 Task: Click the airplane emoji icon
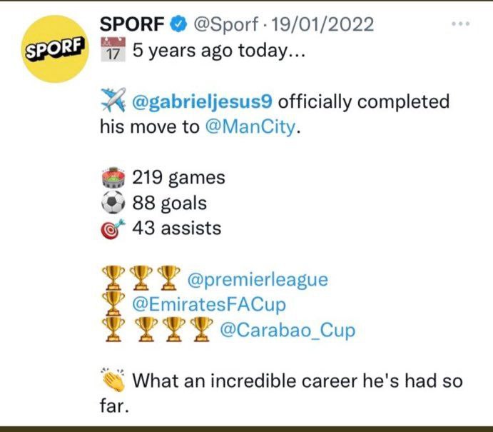[x=113, y=102]
